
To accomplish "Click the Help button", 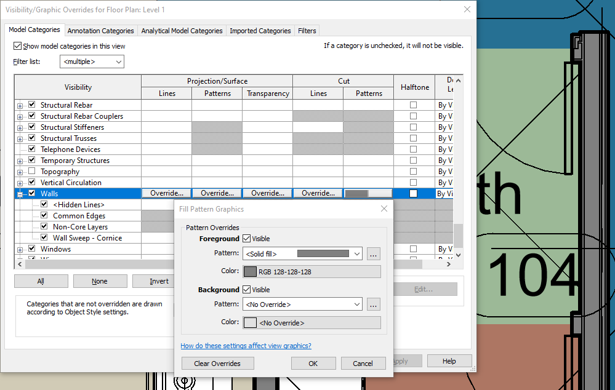I will tap(449, 361).
